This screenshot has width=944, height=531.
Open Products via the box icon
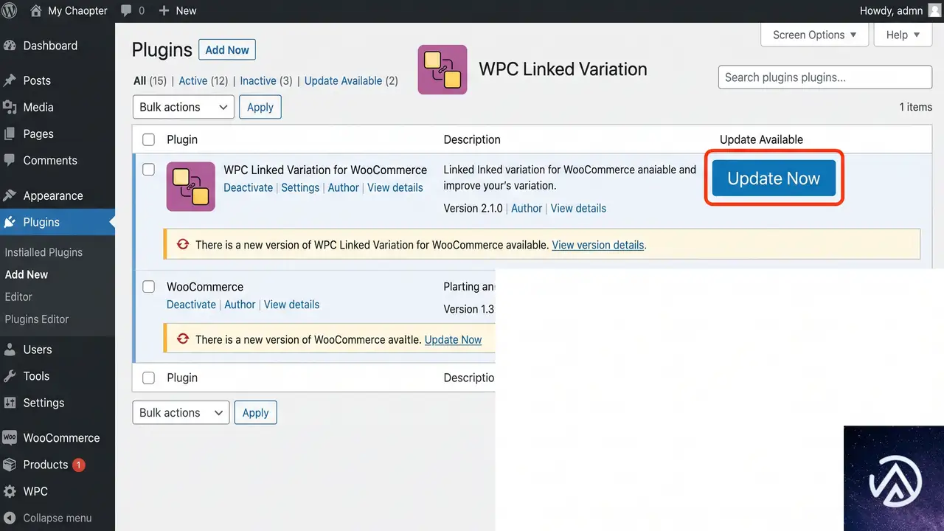point(10,465)
